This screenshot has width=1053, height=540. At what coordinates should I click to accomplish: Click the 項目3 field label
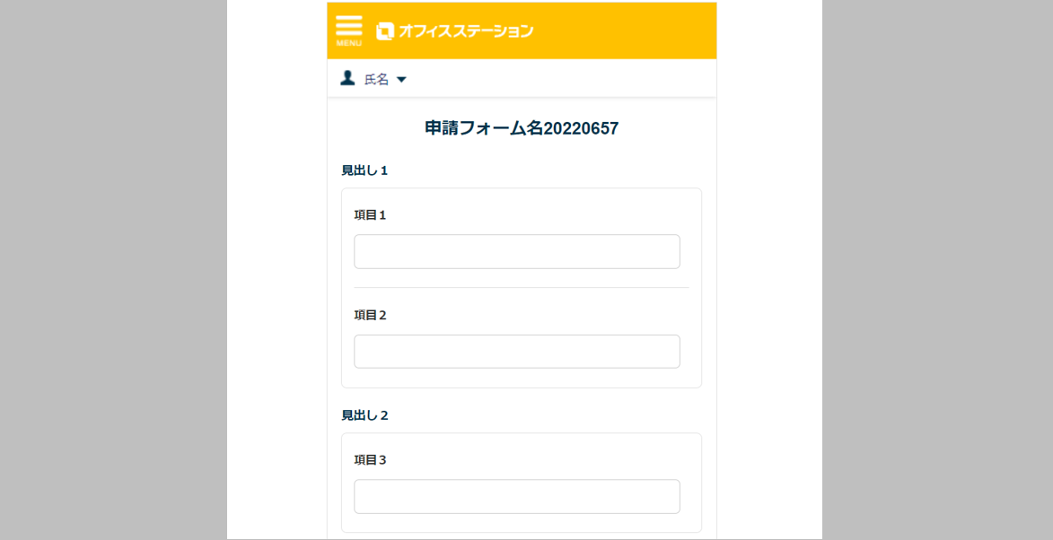pyautogui.click(x=370, y=460)
